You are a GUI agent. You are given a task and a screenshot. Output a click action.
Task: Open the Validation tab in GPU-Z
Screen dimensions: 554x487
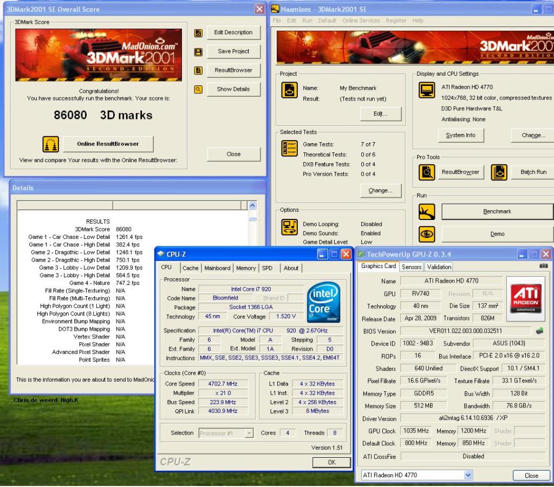click(x=439, y=267)
